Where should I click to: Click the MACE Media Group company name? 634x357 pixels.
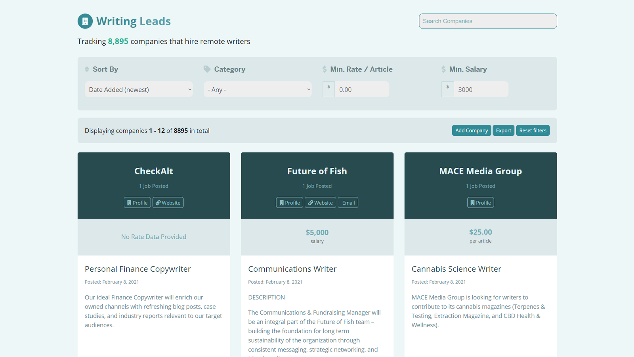pyautogui.click(x=481, y=171)
